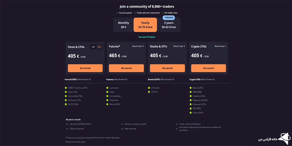Click green check icon beside US ETF CFDs
The image size is (292, 146).
66,104
